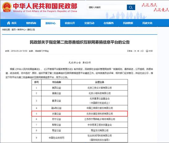This screenshot has height=143, width=169.
Task: Set font size to 中
Action: click(138, 51)
